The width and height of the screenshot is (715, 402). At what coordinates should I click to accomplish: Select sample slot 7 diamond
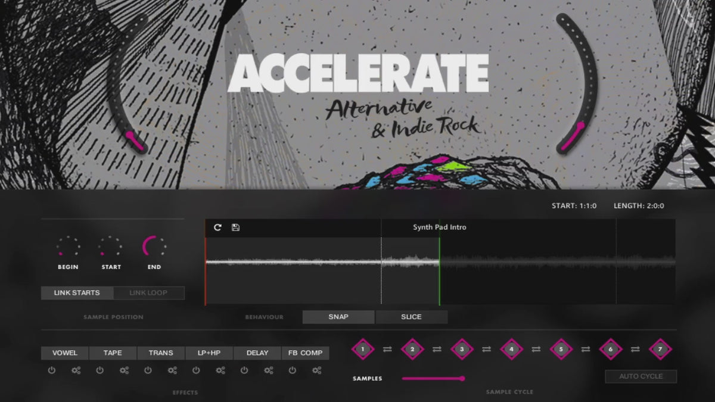(x=660, y=349)
